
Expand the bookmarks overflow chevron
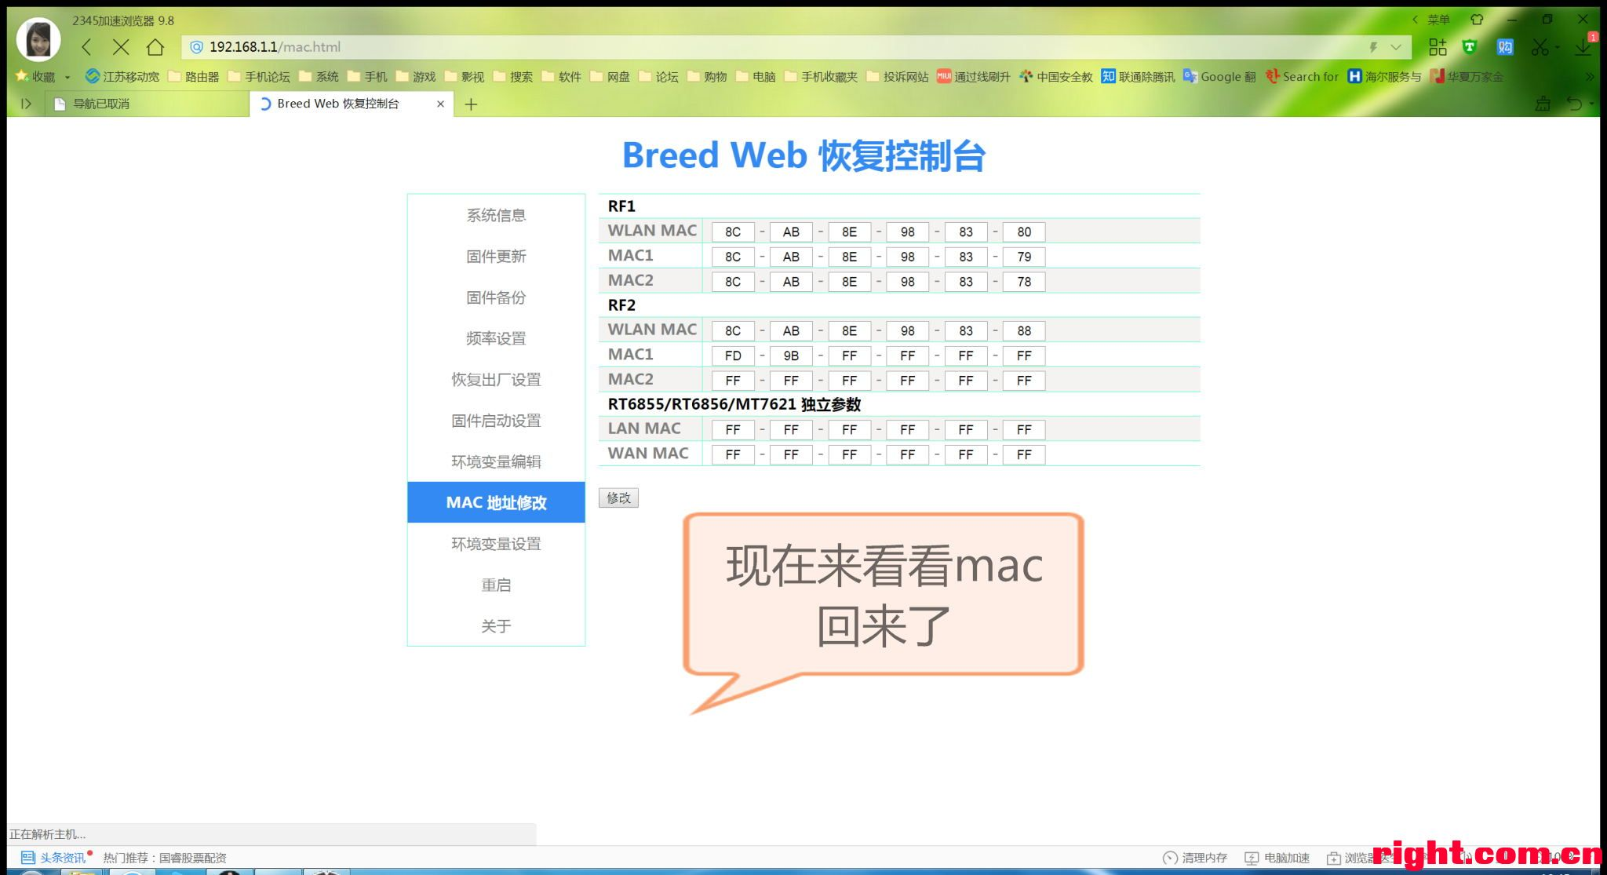(1590, 77)
